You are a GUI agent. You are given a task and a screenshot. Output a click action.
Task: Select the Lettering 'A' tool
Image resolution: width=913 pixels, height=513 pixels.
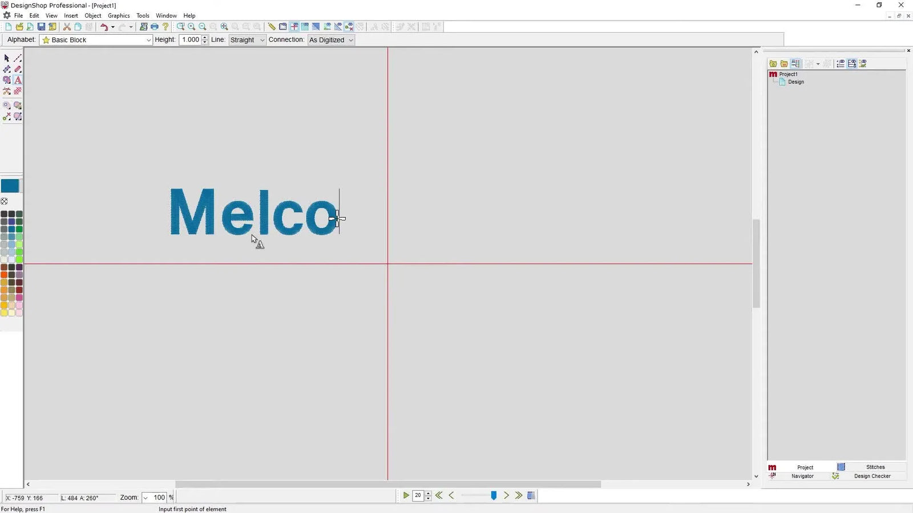tap(18, 80)
